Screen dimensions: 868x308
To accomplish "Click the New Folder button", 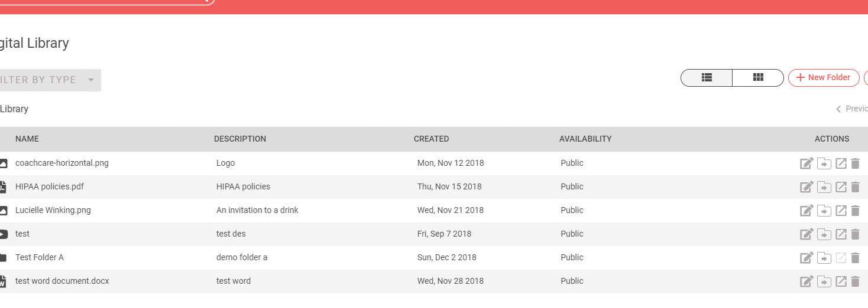I will [824, 77].
